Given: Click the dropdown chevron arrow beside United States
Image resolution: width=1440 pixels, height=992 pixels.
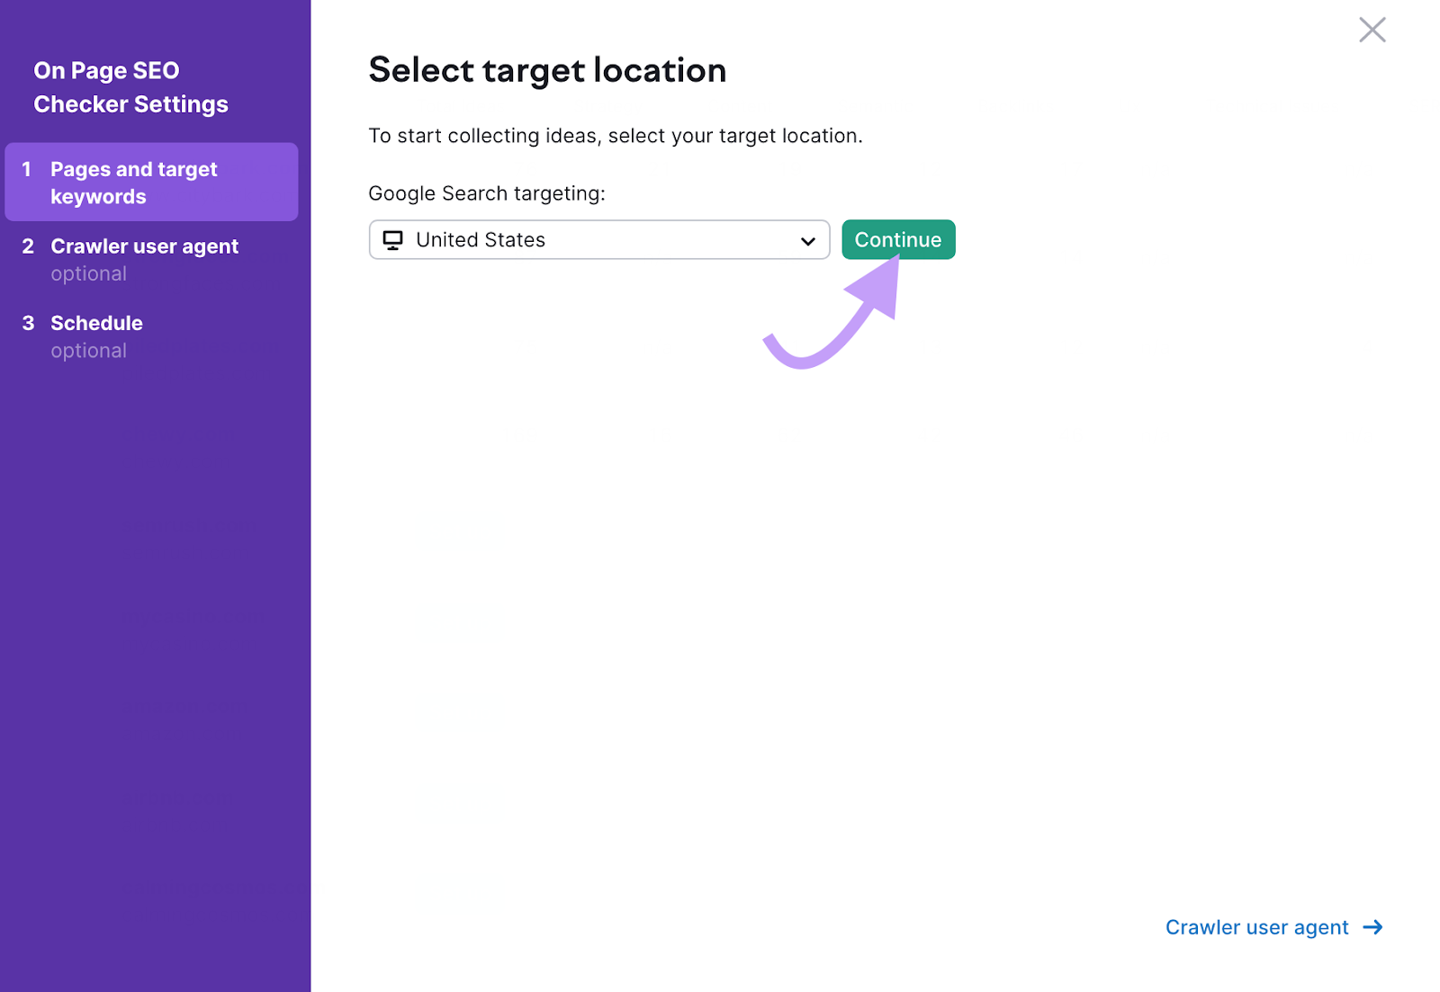Looking at the screenshot, I should 807,241.
